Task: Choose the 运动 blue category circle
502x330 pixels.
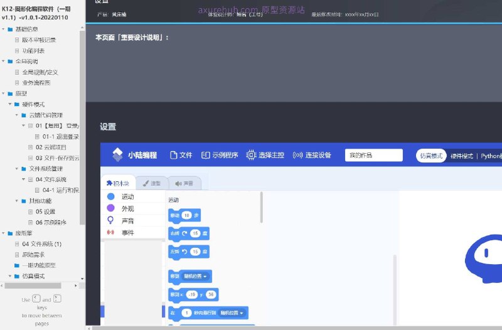Action: [x=111, y=196]
